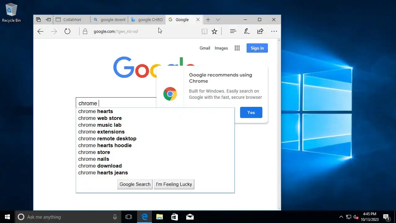Choose suggestion chrome web store
This screenshot has height=223, width=396.
pos(155,118)
